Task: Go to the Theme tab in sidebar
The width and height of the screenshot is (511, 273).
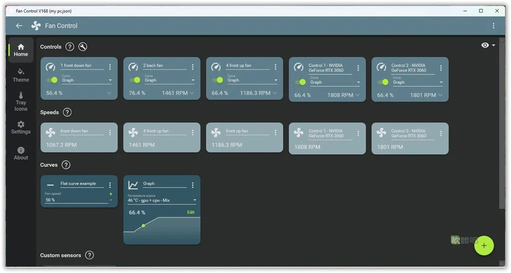Action: (x=21, y=75)
